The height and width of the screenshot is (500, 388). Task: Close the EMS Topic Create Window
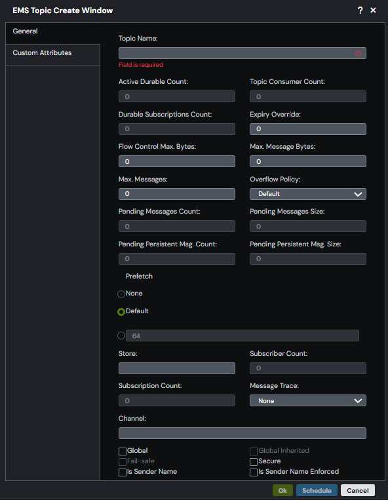373,10
